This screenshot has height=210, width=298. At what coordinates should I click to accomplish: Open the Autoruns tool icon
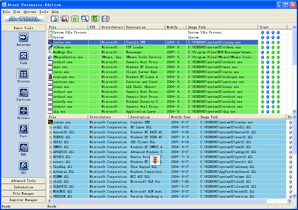coord(23,37)
